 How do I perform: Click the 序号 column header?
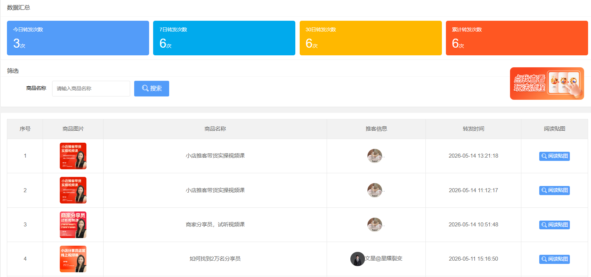(x=25, y=129)
